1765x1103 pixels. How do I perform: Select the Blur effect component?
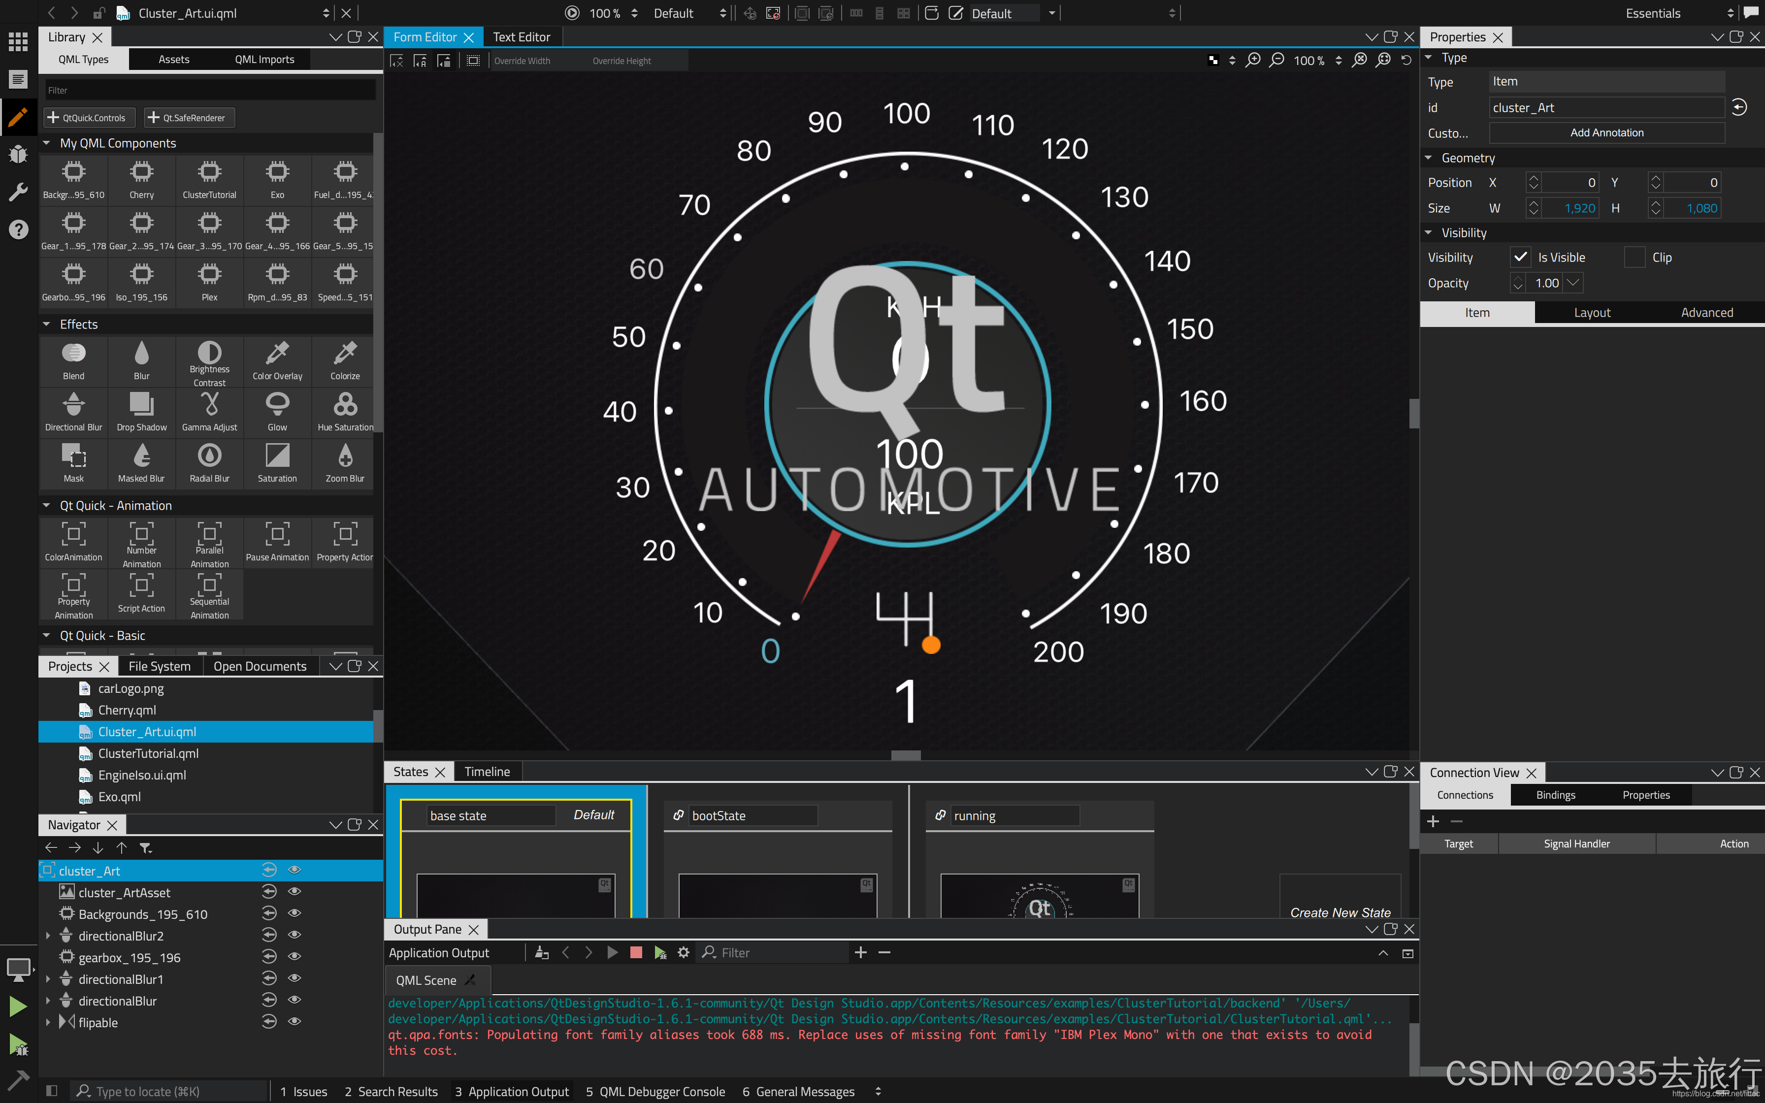coord(141,361)
